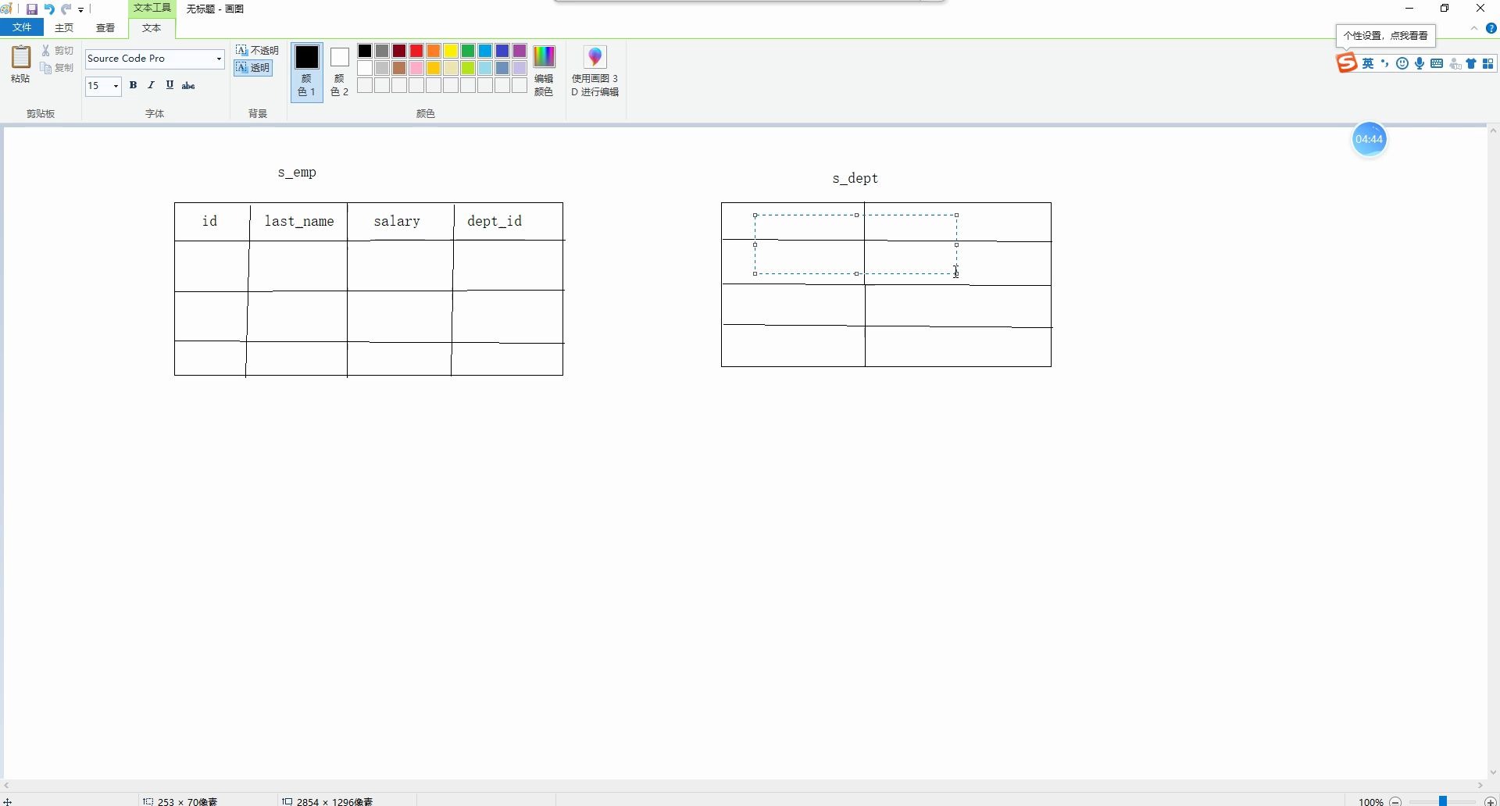Click the zoom in plus button
The image size is (1500, 806).
click(1491, 801)
